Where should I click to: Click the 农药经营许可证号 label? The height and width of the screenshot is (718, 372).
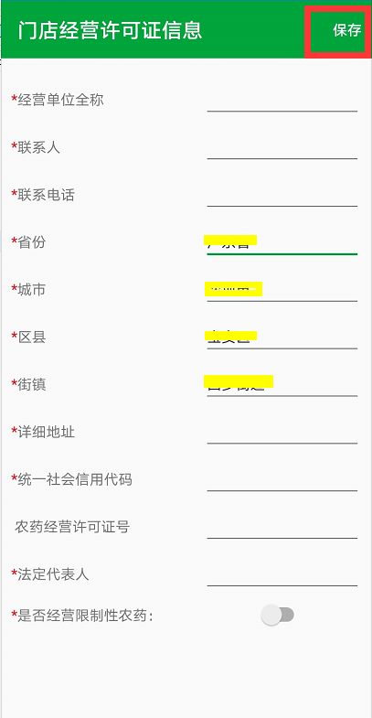(72, 527)
